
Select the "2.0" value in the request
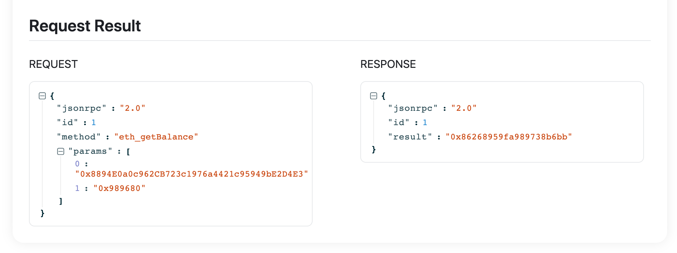point(132,108)
